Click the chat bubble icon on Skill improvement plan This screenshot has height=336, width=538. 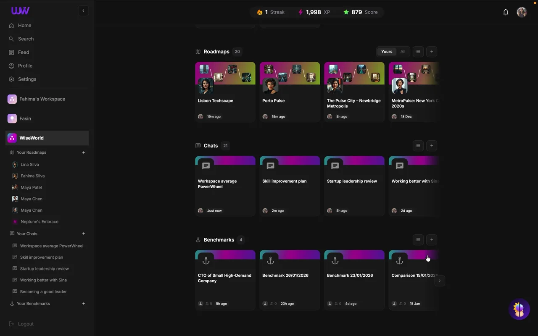point(270,165)
